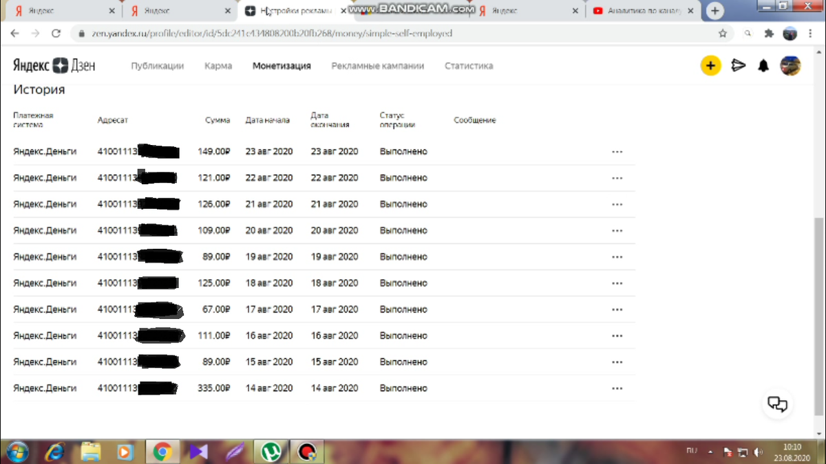Open options menu for 15 авг 2020 row
Image resolution: width=826 pixels, height=464 pixels.
(617, 362)
